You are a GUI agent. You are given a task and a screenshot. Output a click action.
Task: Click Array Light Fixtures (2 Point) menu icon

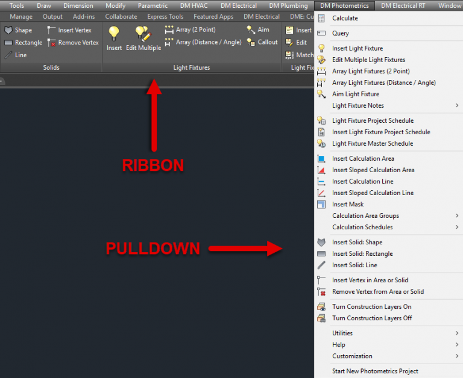[321, 72]
